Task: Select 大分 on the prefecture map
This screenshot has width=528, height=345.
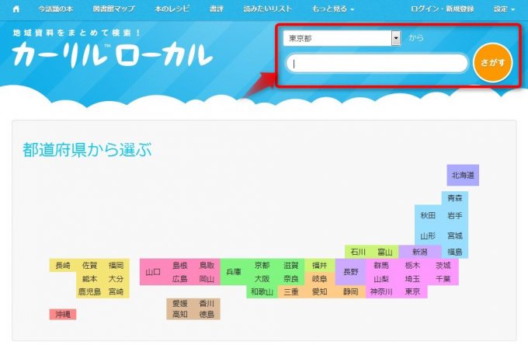Action: point(116,279)
